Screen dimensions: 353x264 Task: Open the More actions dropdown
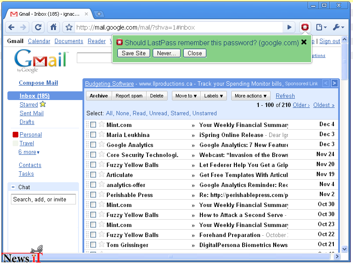250,96
